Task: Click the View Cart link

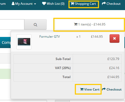Action: [x=90, y=90]
